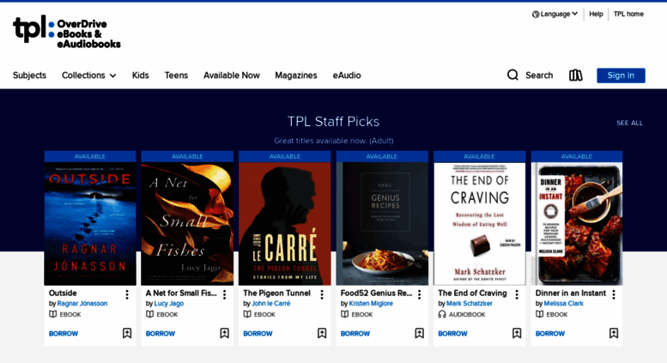Borrow The End of Craving audiobook
667x363 pixels.
452,334
